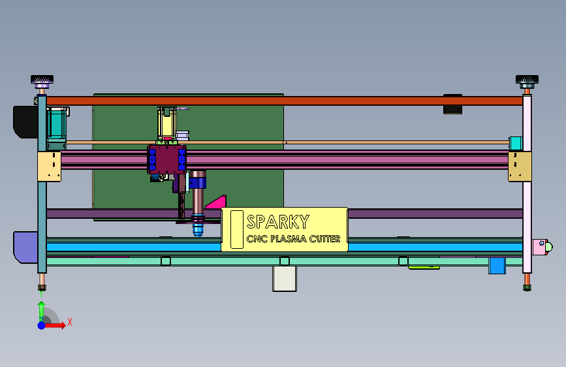
Task: Select the green Y axis arrow of the triad
Action: pyautogui.click(x=42, y=311)
